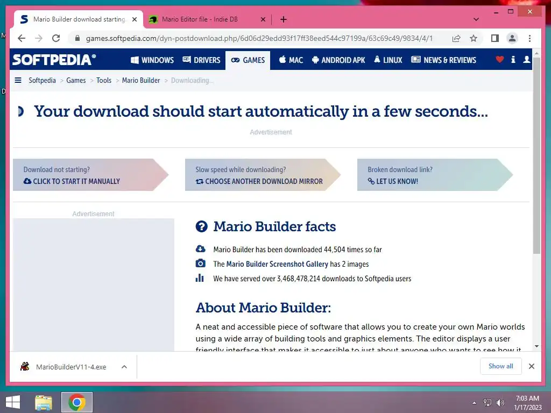Reload the Softpedia page

[x=56, y=38]
